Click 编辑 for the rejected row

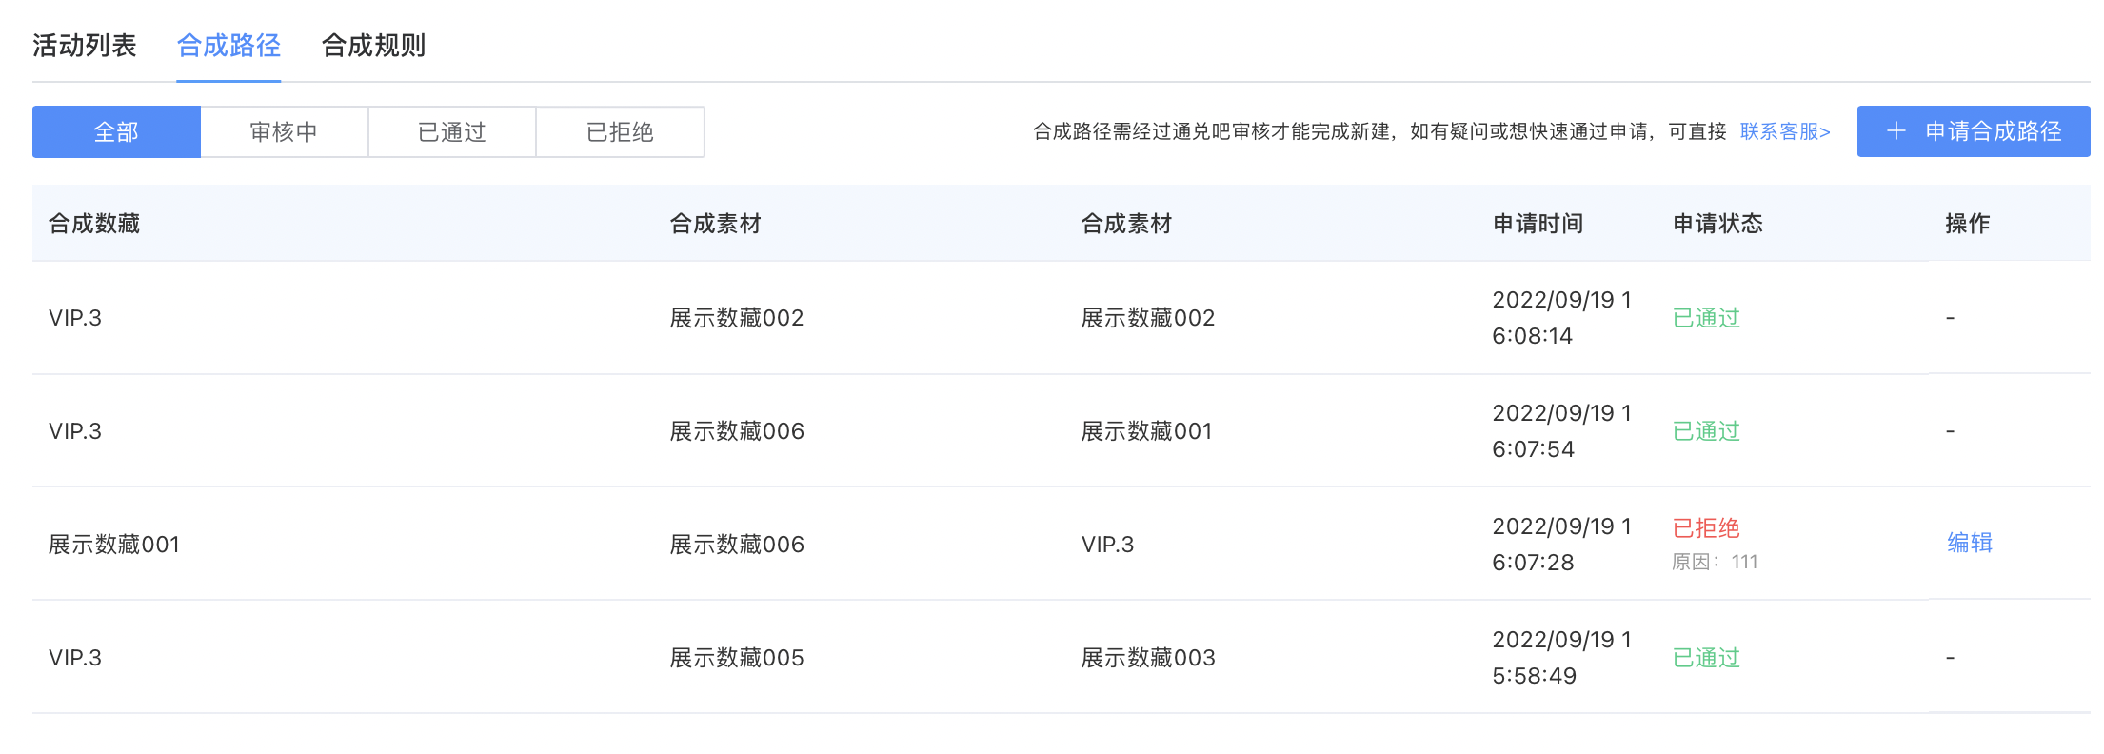[1969, 543]
